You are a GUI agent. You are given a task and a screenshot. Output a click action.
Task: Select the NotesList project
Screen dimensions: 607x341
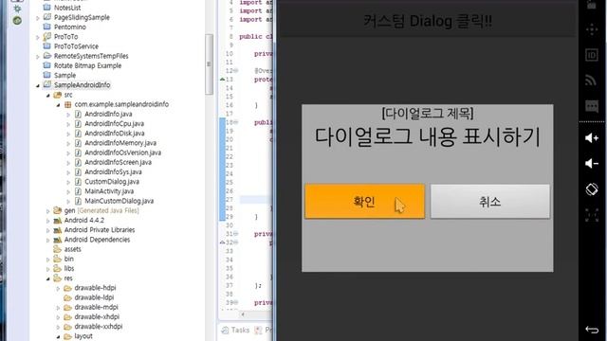tap(67, 8)
